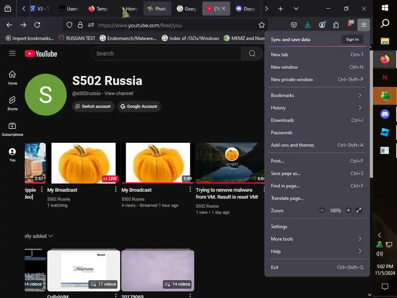Open Index of /ISOs/Windows bookmark
This screenshot has height=298, width=397.
click(190, 38)
